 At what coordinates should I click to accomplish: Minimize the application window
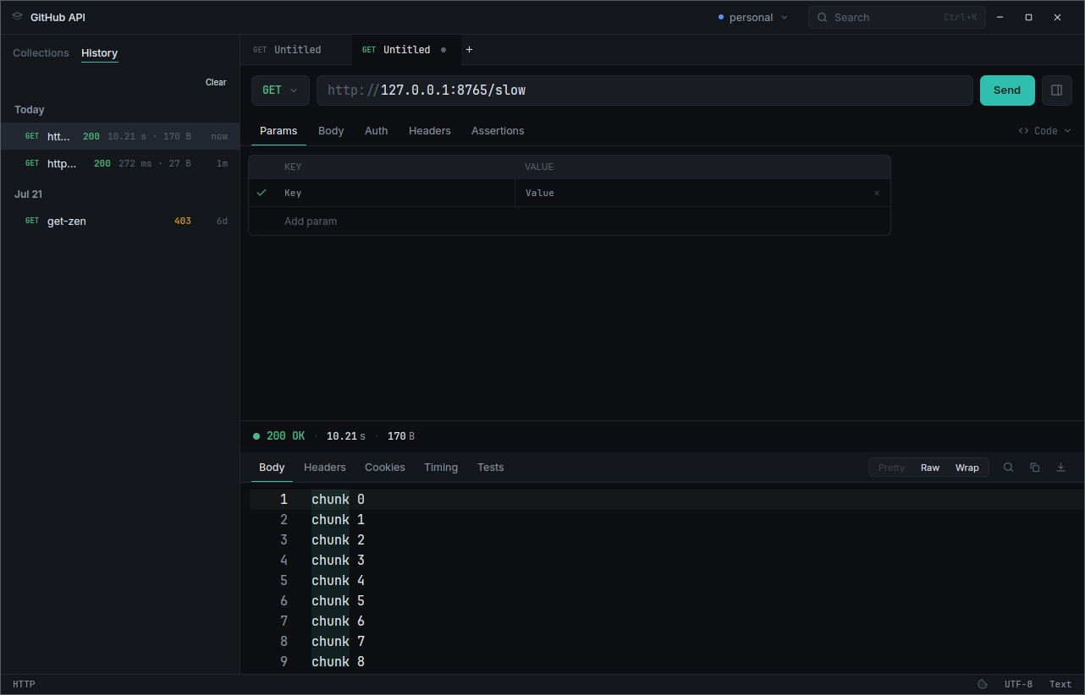[x=1000, y=17]
